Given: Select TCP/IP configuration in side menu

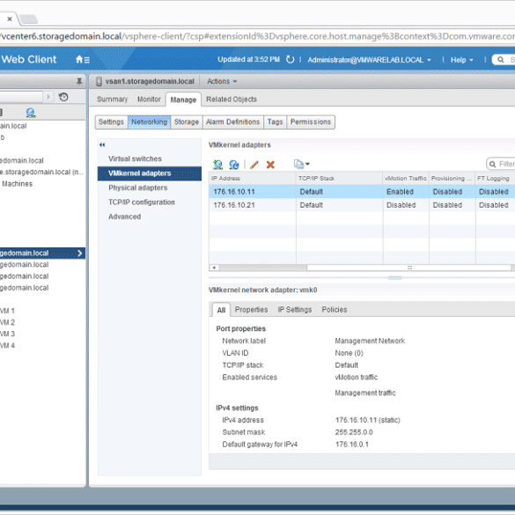Looking at the screenshot, I should click(142, 202).
